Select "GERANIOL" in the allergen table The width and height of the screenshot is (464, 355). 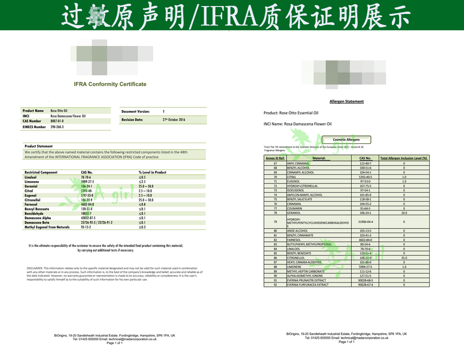click(x=294, y=213)
